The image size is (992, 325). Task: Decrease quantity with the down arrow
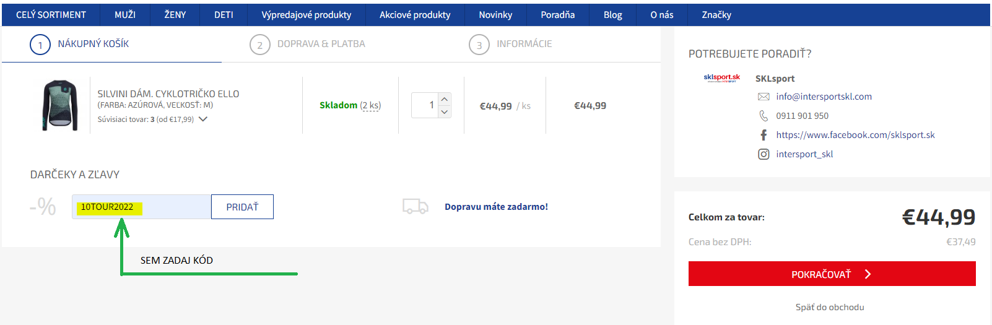coord(444,112)
